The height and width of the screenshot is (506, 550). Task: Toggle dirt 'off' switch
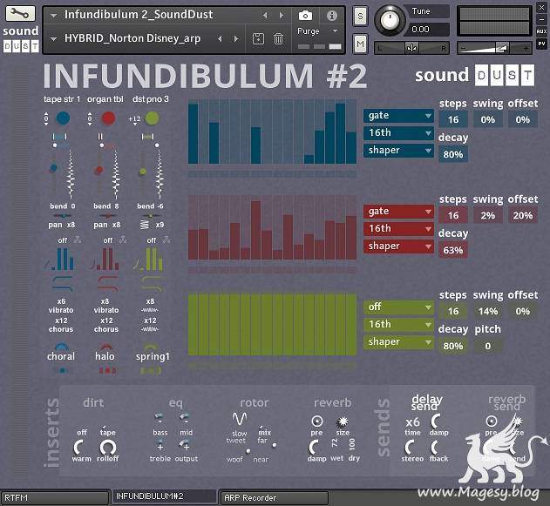click(82, 433)
